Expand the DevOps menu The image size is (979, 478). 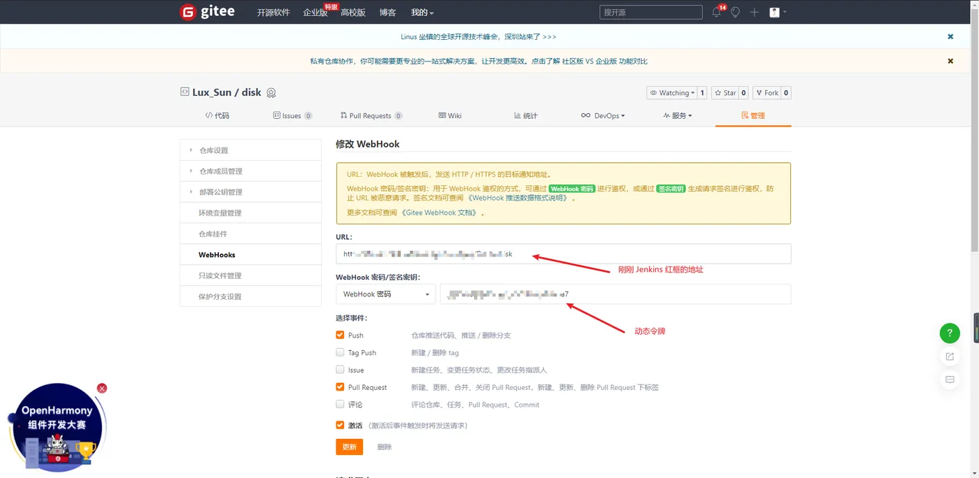pos(603,115)
